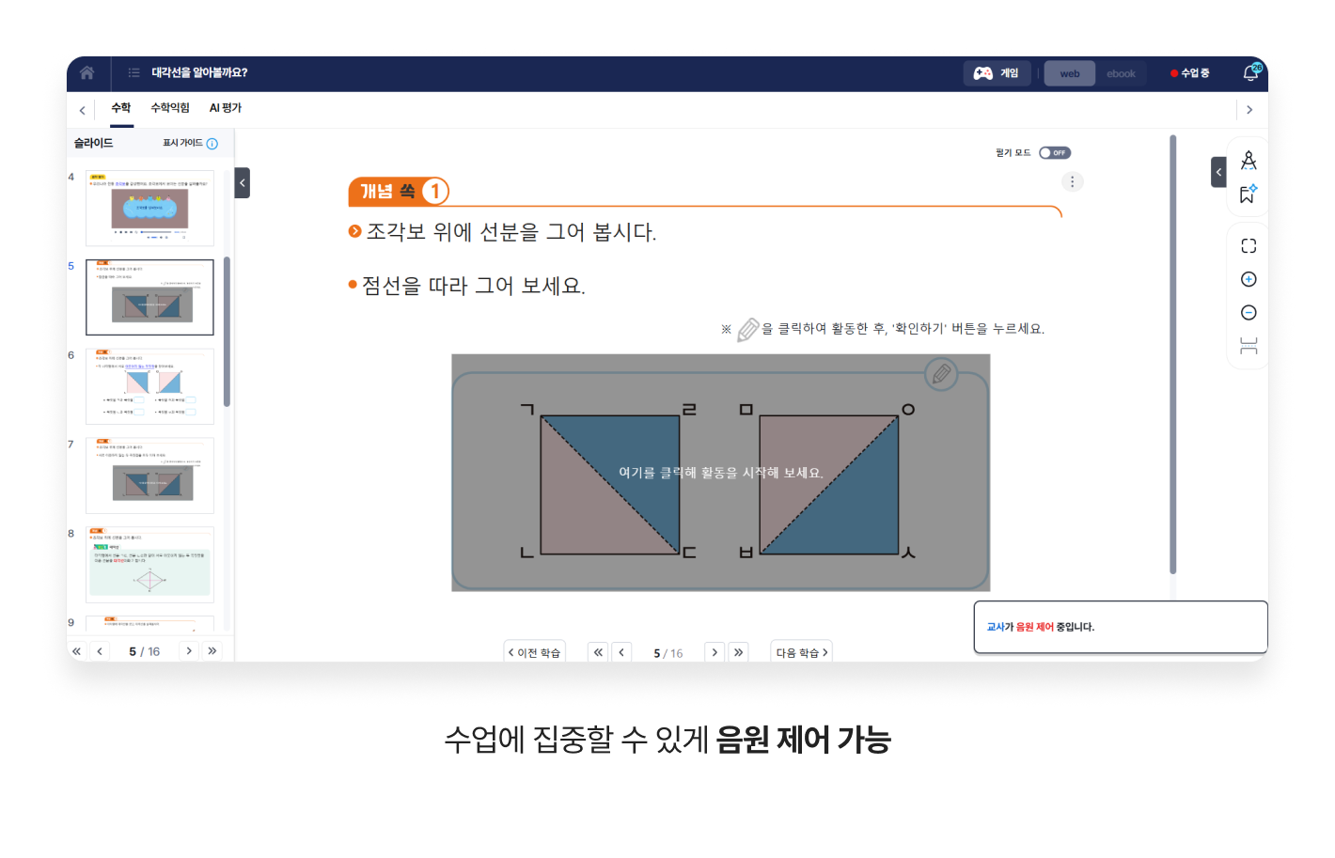Screen dimensions: 1335x858
Task: Select slide 5 thumbnail
Action: point(149,297)
